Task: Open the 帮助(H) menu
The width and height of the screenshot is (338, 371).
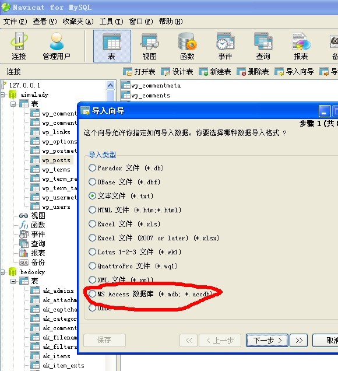Action: (171, 22)
